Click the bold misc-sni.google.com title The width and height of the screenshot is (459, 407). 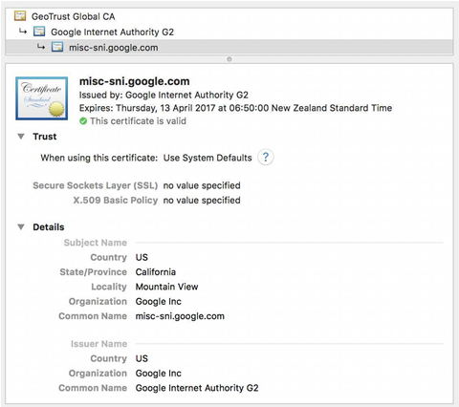pyautogui.click(x=135, y=81)
